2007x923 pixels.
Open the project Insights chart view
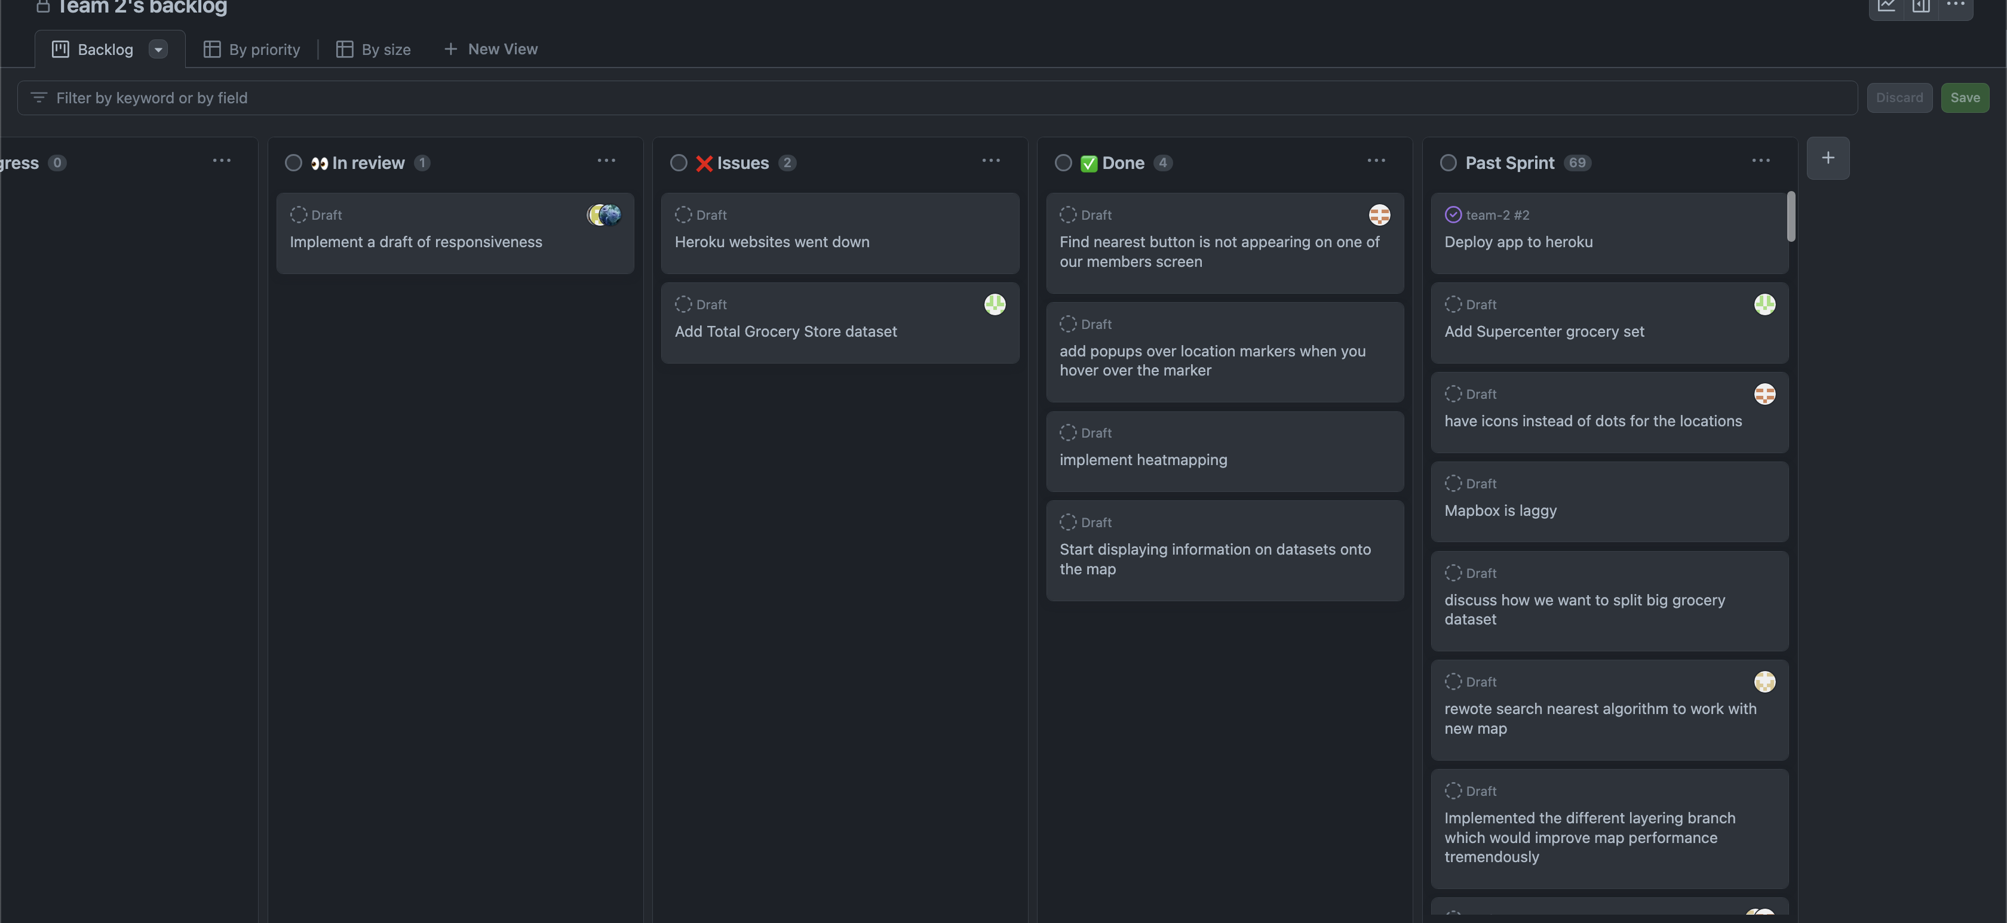coord(1887,6)
